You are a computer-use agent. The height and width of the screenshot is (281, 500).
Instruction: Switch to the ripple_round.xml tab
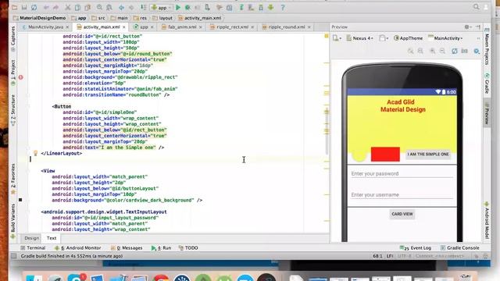287,27
